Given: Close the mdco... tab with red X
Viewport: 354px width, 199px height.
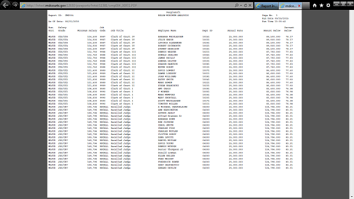Looking at the screenshot, I should click(x=299, y=6).
